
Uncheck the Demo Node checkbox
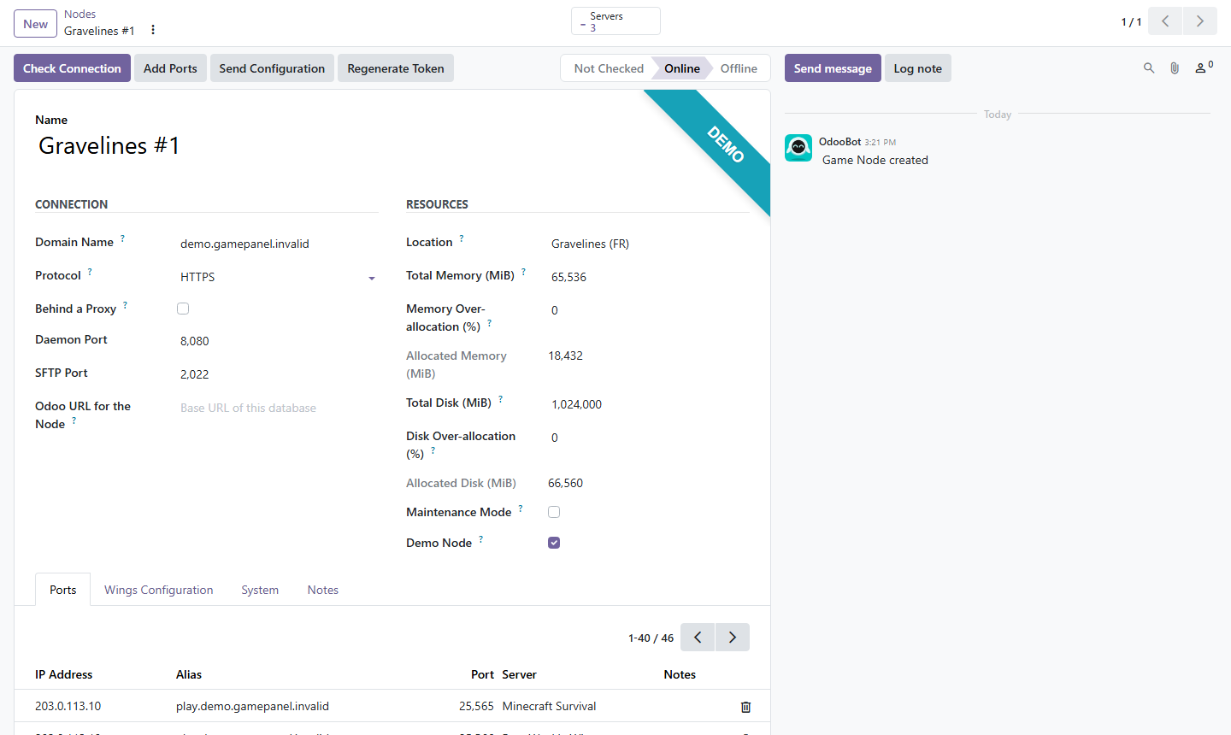click(x=554, y=543)
